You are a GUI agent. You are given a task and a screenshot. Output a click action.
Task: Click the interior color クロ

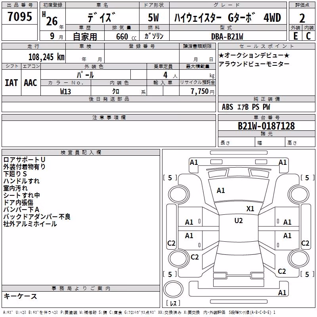[x=116, y=92]
